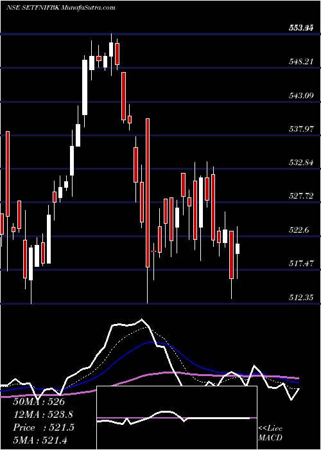
Task: Click inside the MACD inset panel
Action: [x=177, y=418]
